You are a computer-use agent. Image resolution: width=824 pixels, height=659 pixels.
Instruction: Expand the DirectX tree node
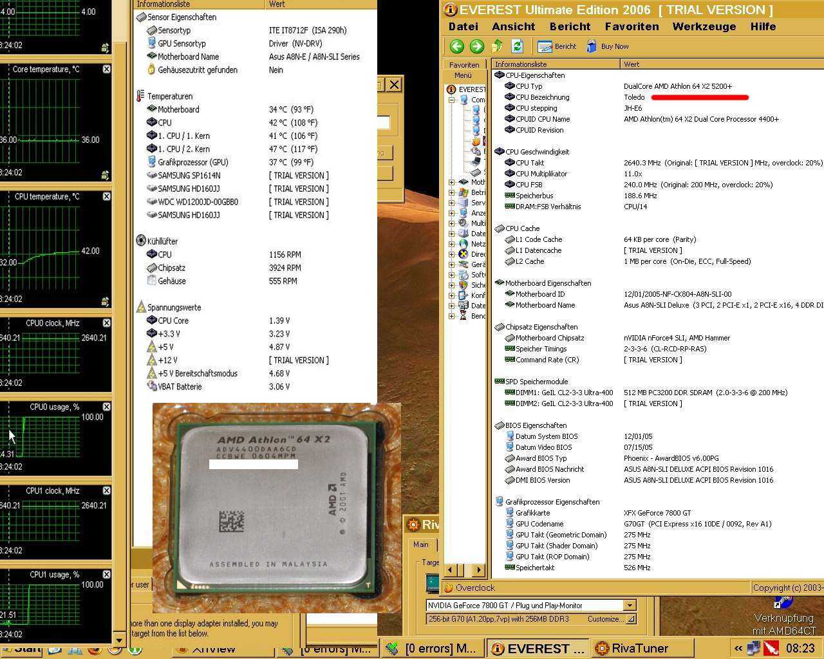point(452,254)
